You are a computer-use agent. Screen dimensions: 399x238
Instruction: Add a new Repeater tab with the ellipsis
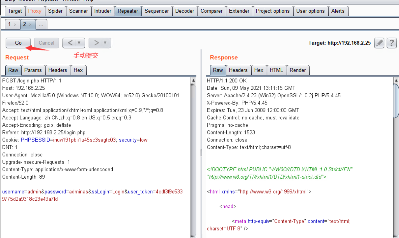click(x=41, y=25)
